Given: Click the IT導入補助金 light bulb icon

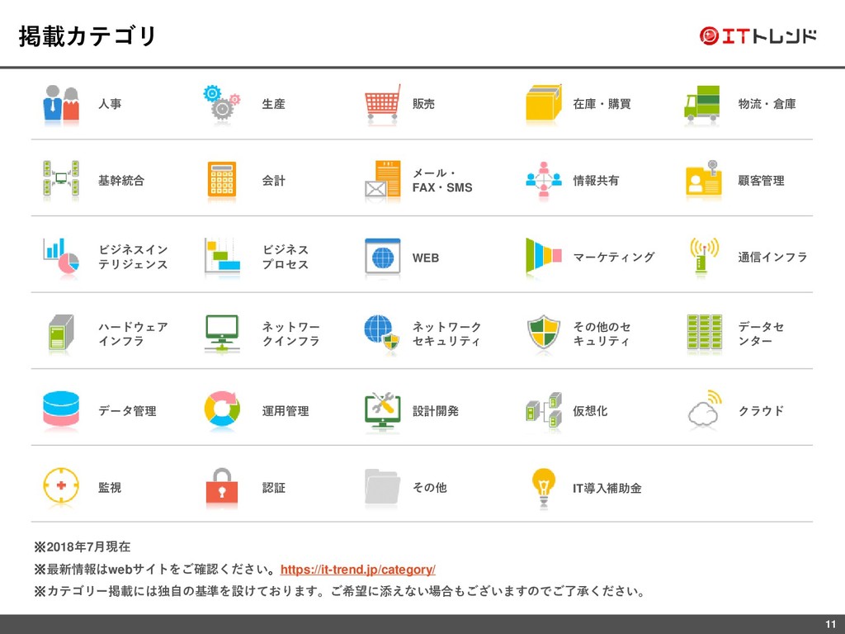Looking at the screenshot, I should coord(543,487).
